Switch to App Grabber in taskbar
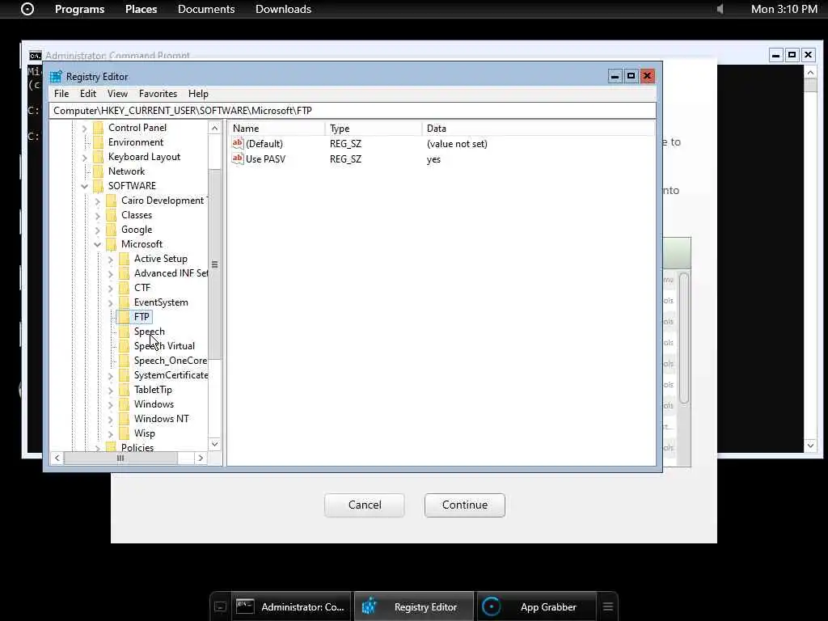The width and height of the screenshot is (828, 621). (537, 606)
